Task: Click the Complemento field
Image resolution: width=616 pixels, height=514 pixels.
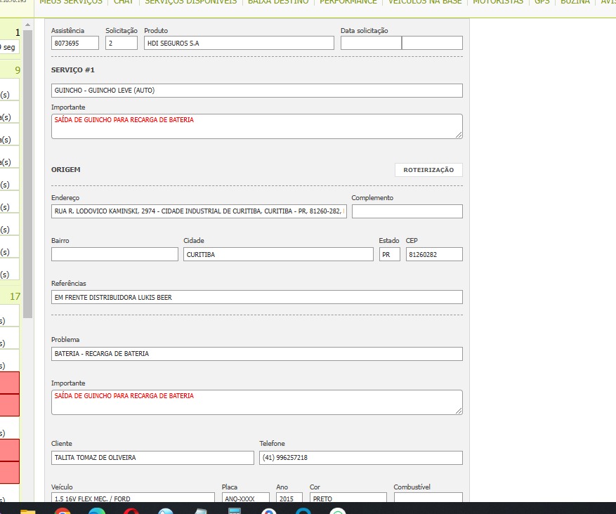Action: [x=407, y=211]
